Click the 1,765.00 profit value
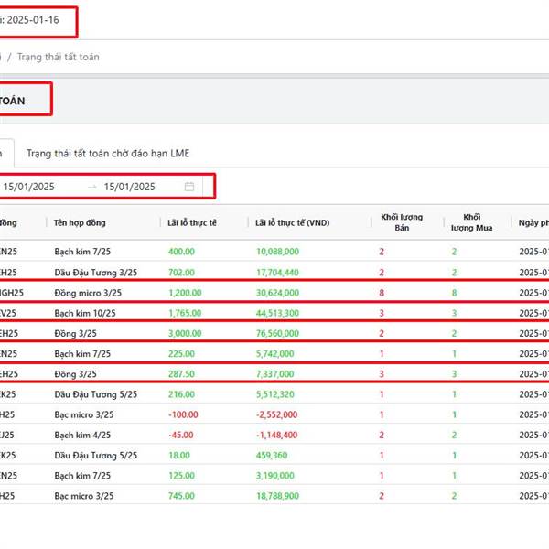This screenshot has height=549, width=549. point(185,313)
